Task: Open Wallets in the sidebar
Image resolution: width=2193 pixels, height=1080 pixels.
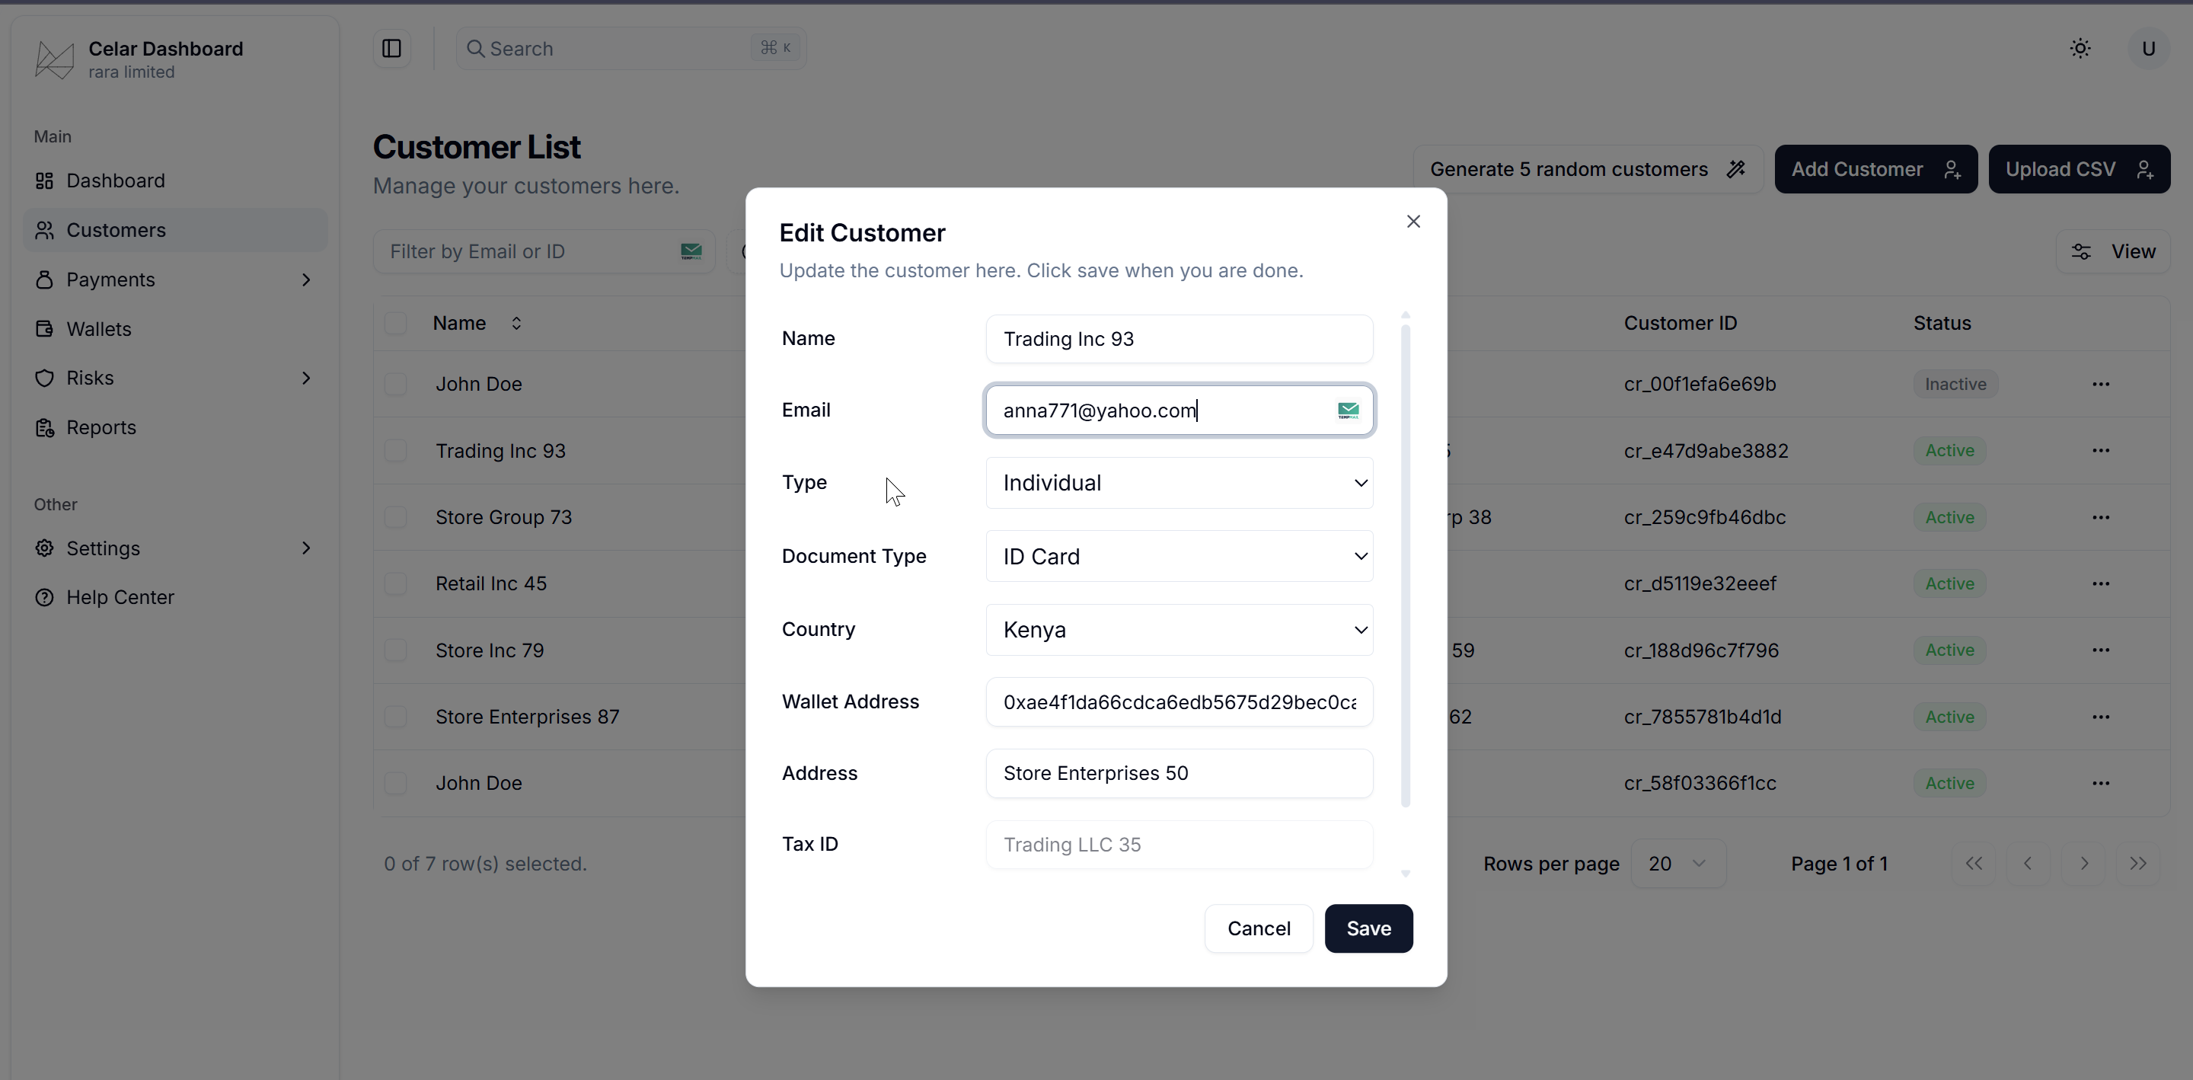Action: (99, 329)
